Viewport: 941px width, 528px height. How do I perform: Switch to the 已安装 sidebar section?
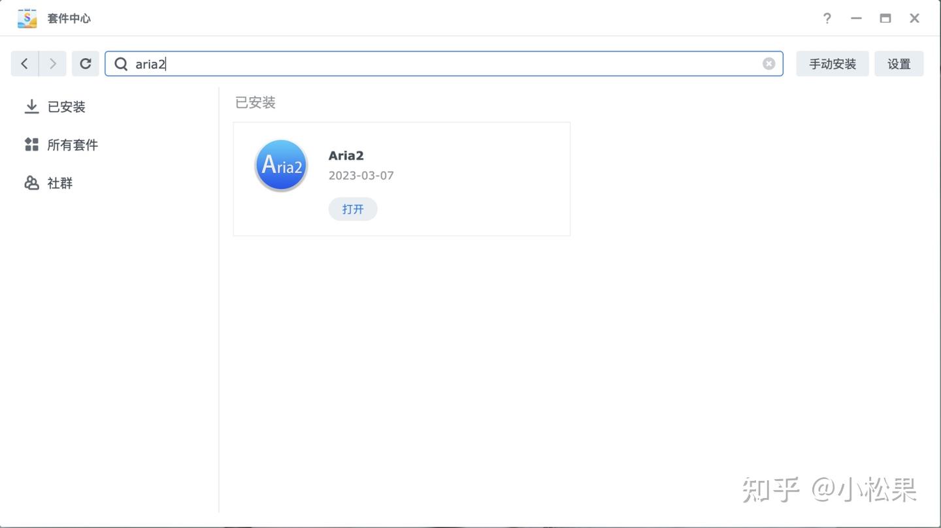[x=66, y=106]
